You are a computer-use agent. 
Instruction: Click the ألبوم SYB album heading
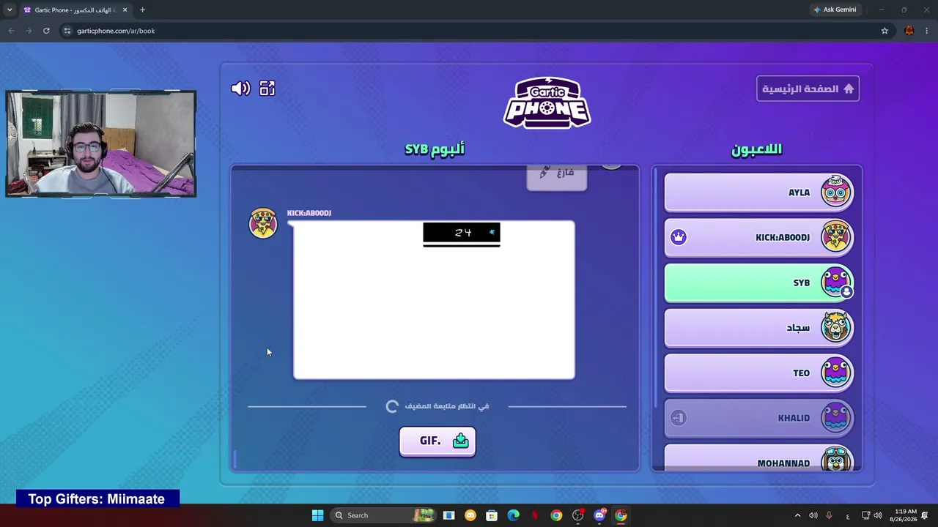coord(435,149)
